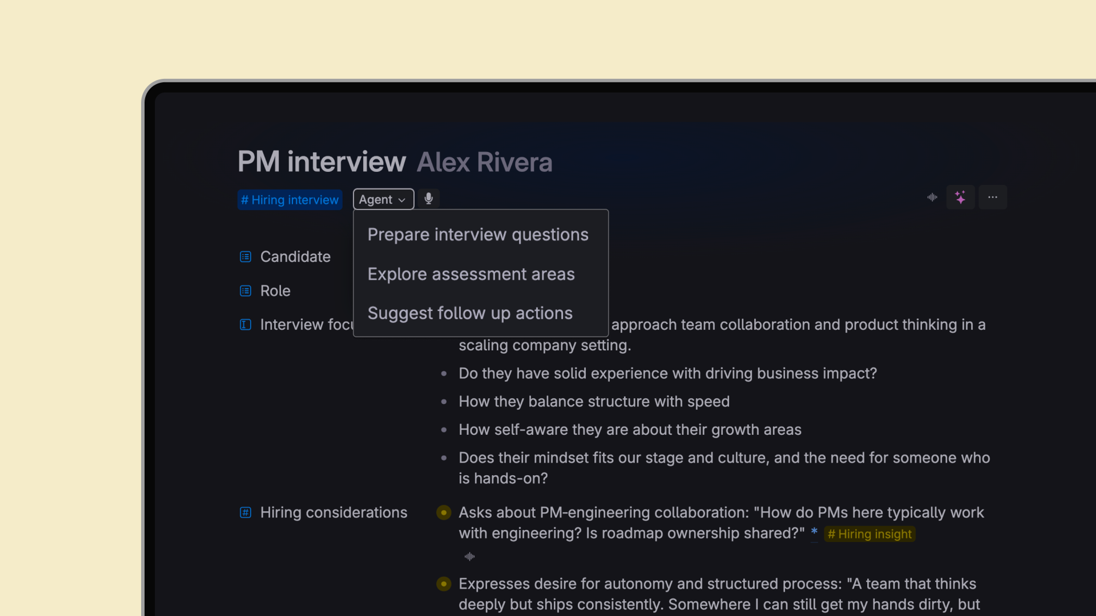Click the small waveform icon under the first insight
Viewport: 1096px width, 616px height.
click(x=469, y=556)
